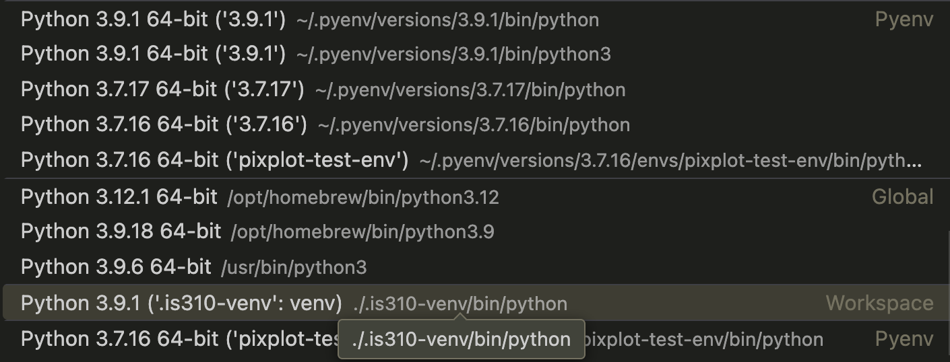Select Python 3.9.1 pyenv interpreter ending in bin/python

click(x=154, y=20)
